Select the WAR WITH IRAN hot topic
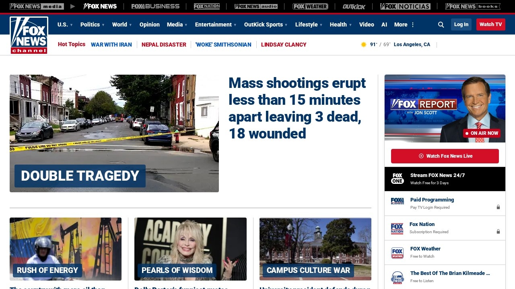Viewport: 515px width, 289px height. [x=111, y=45]
